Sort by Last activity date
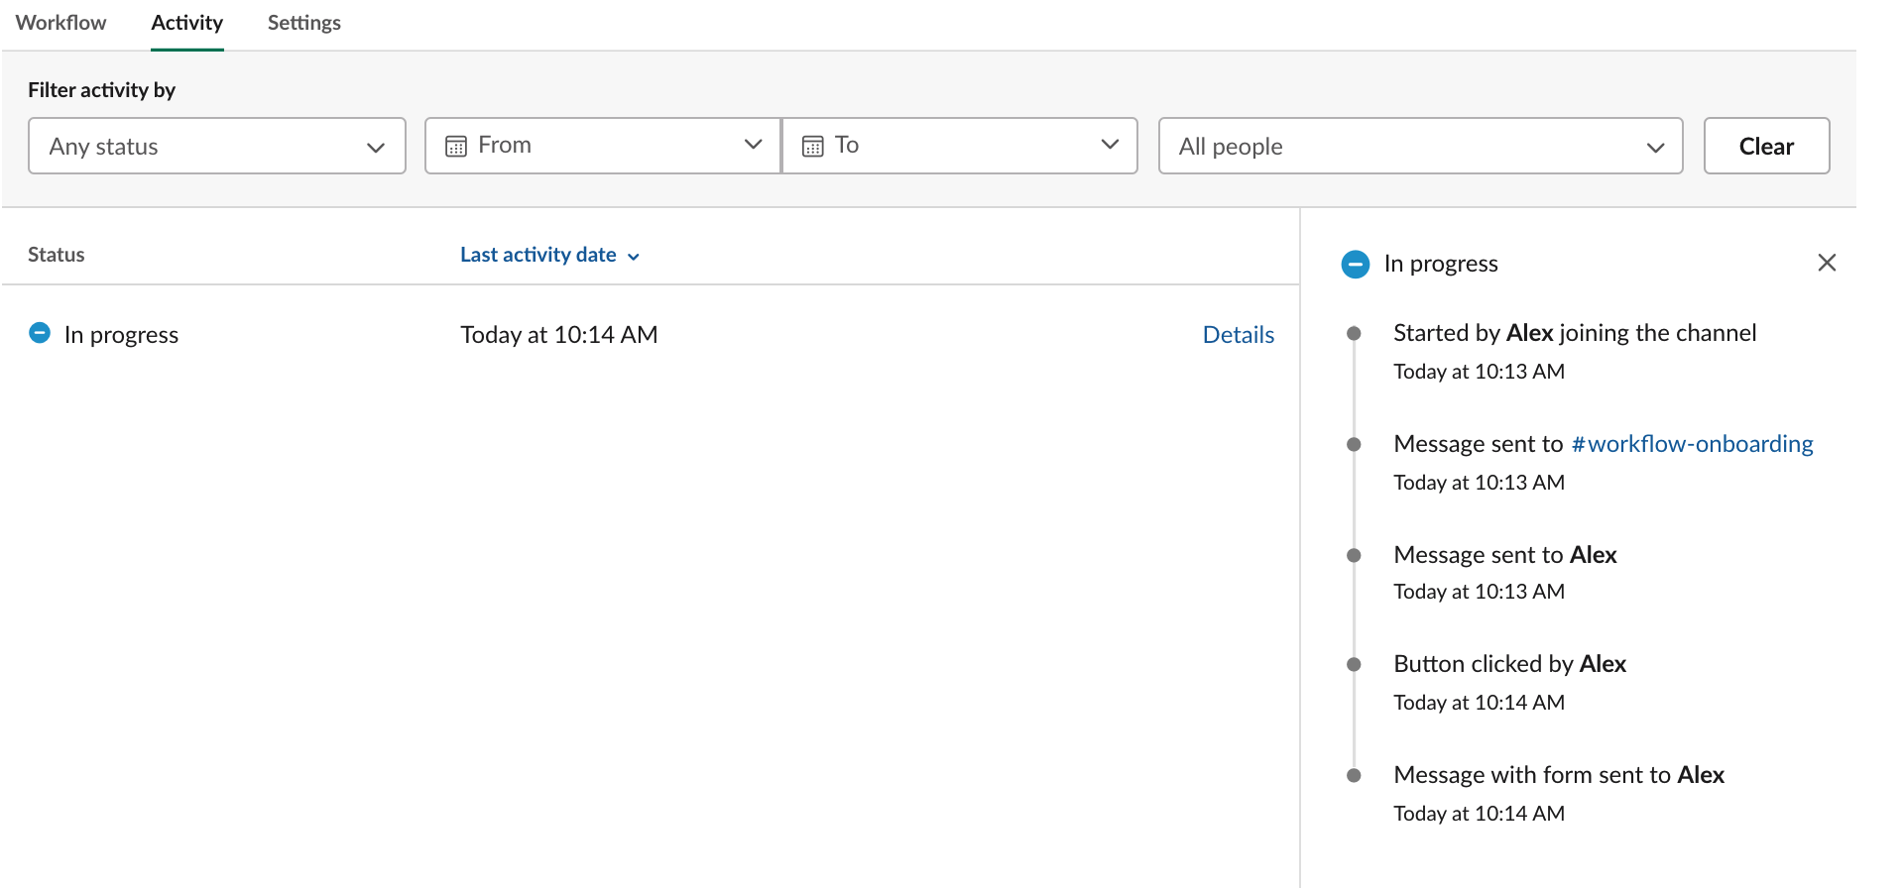The image size is (1904, 888). tap(538, 255)
